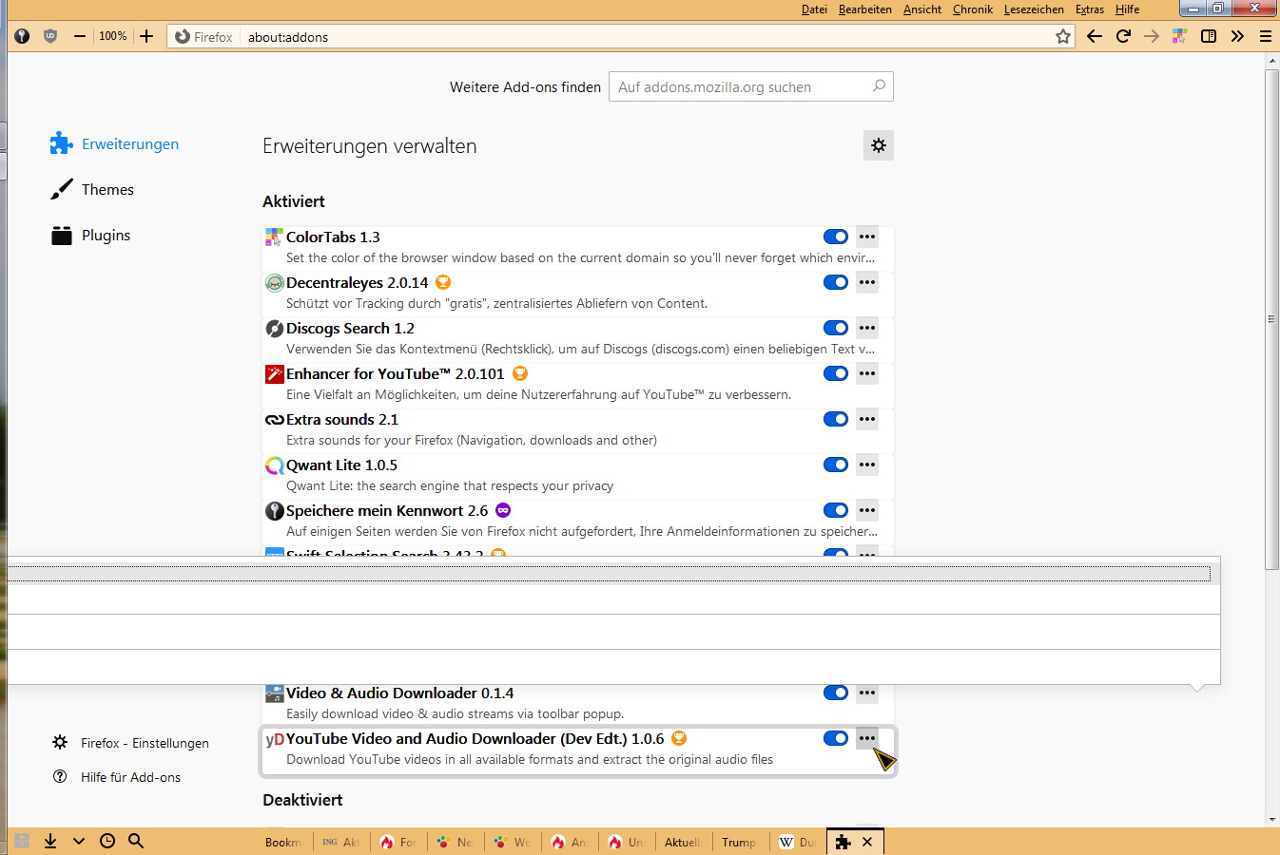
Task: Click the password key icon in the toolbar
Action: pyautogui.click(x=22, y=36)
